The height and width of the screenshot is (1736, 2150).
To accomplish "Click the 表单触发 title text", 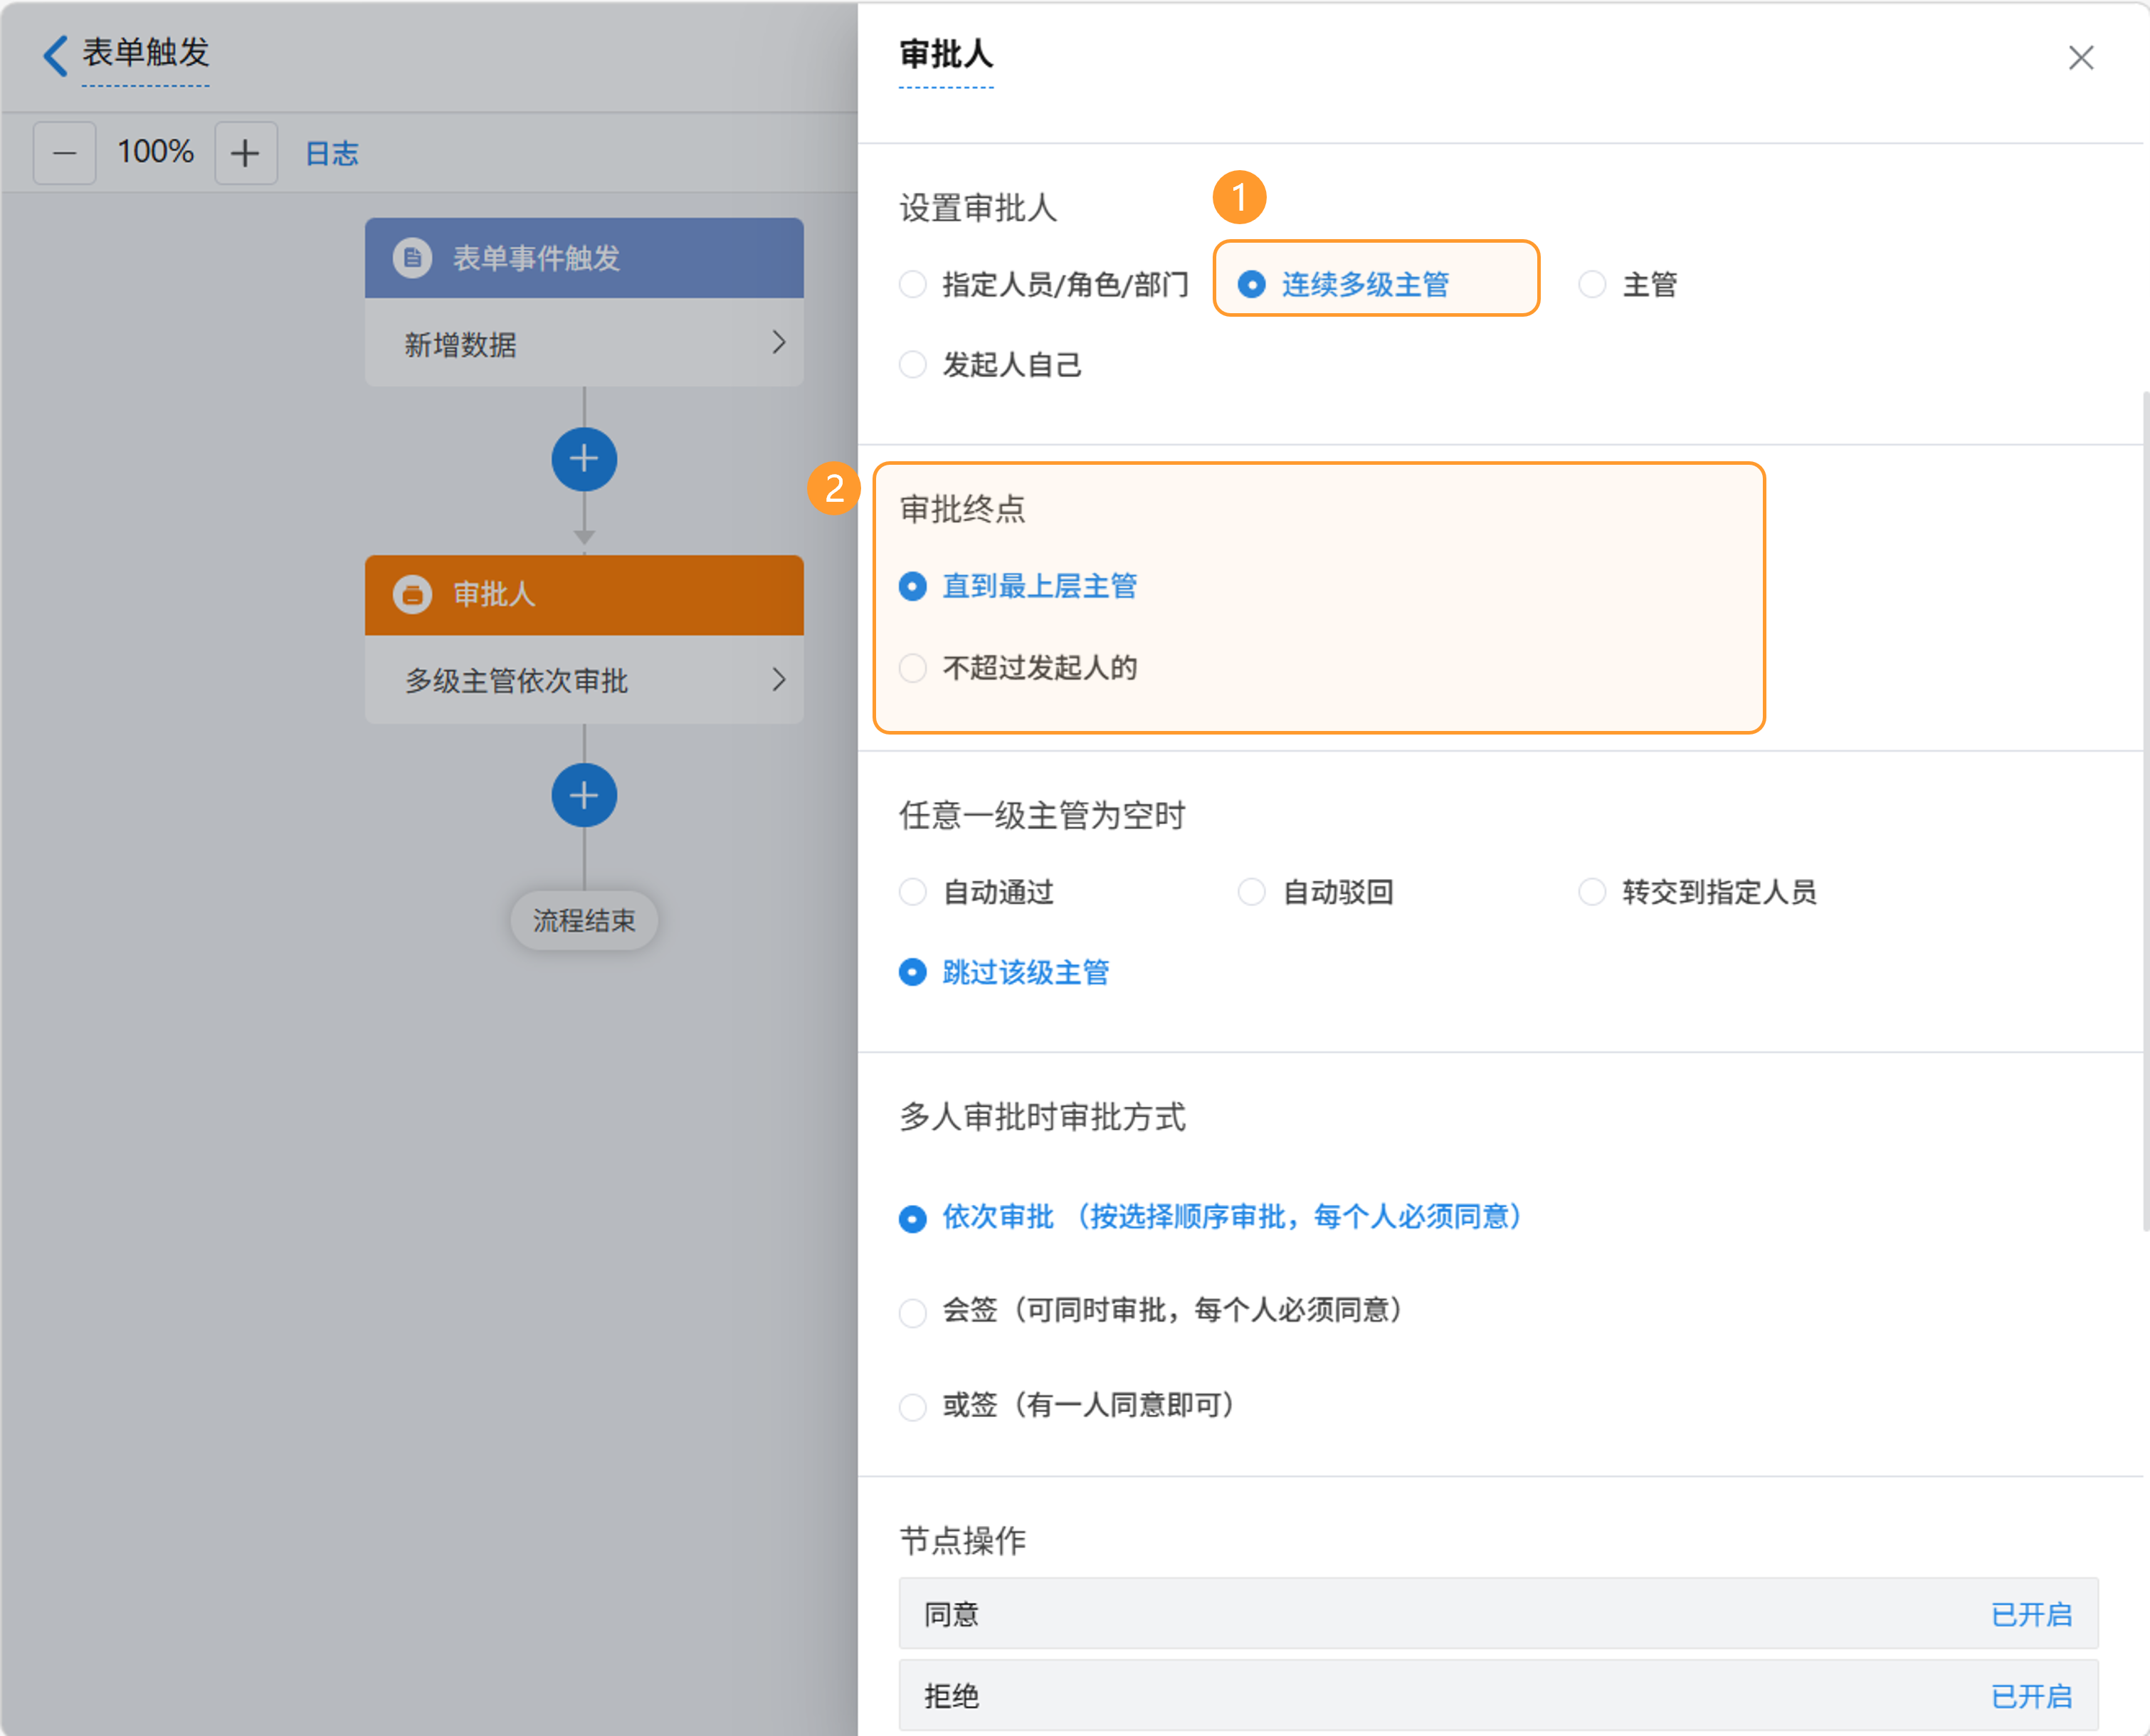I will [146, 52].
